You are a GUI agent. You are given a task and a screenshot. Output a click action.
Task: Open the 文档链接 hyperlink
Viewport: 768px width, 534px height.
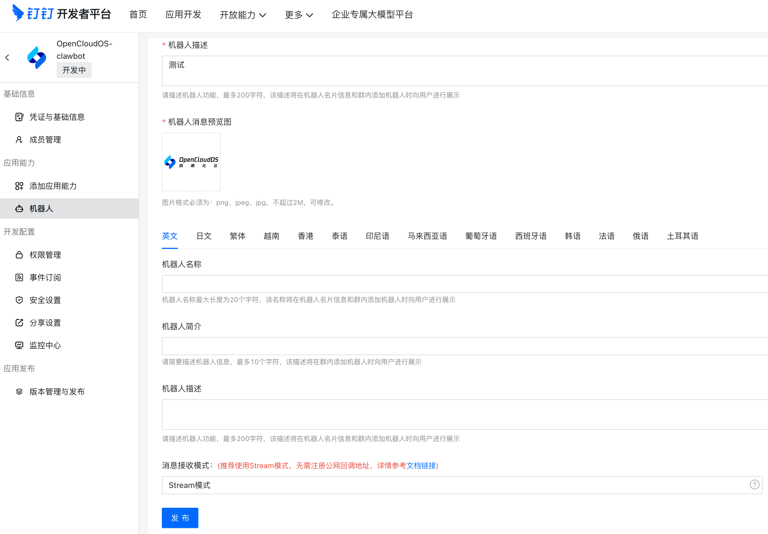421,466
